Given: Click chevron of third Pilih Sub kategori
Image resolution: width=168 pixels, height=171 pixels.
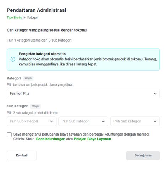Looking at the screenshot, I should click(155, 121).
